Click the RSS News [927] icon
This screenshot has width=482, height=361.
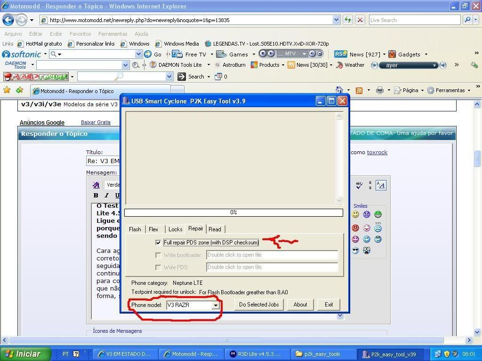pyautogui.click(x=341, y=54)
